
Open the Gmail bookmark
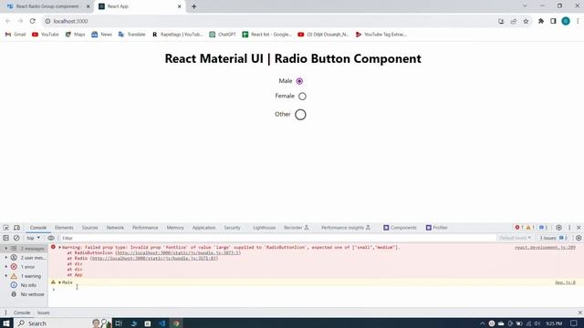click(16, 35)
